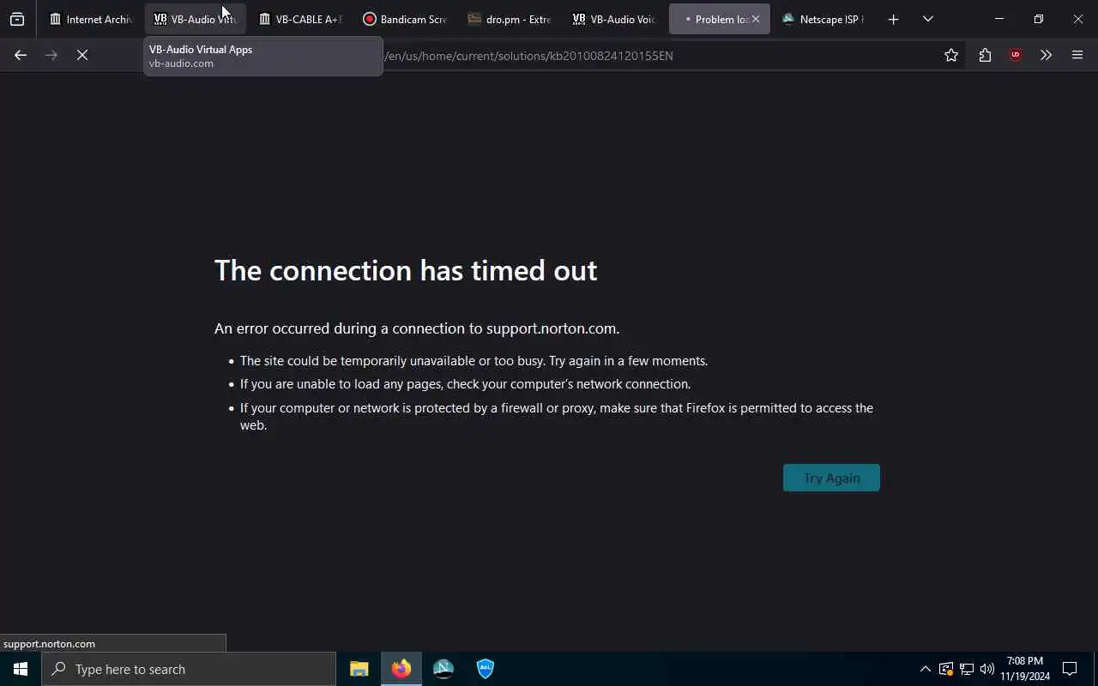Open File Explorer from the taskbar
The height and width of the screenshot is (686, 1098).
click(x=359, y=669)
